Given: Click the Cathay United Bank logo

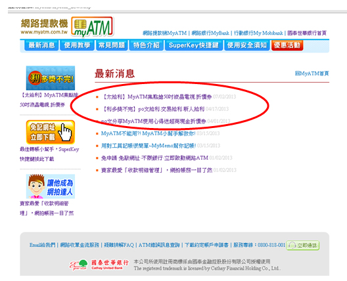Looking at the screenshot, I should click(99, 265).
